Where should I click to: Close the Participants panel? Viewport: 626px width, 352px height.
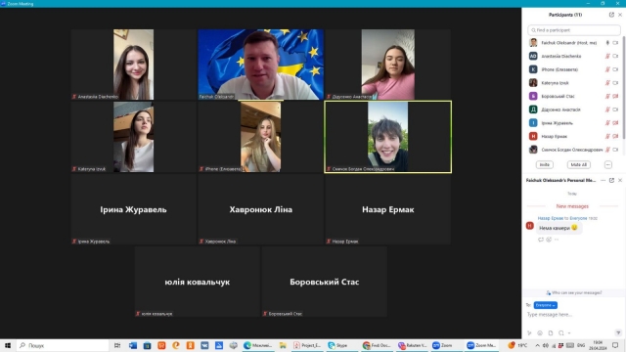pos(620,15)
